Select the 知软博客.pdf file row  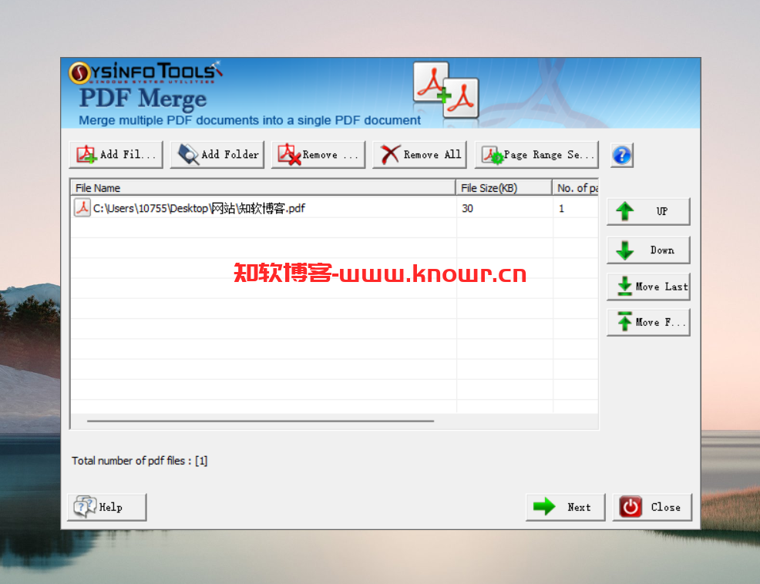pos(335,208)
